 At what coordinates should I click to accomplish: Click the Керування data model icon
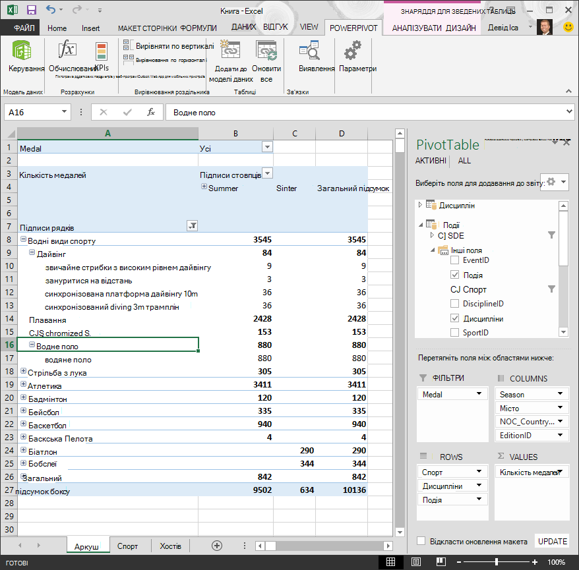click(22, 51)
